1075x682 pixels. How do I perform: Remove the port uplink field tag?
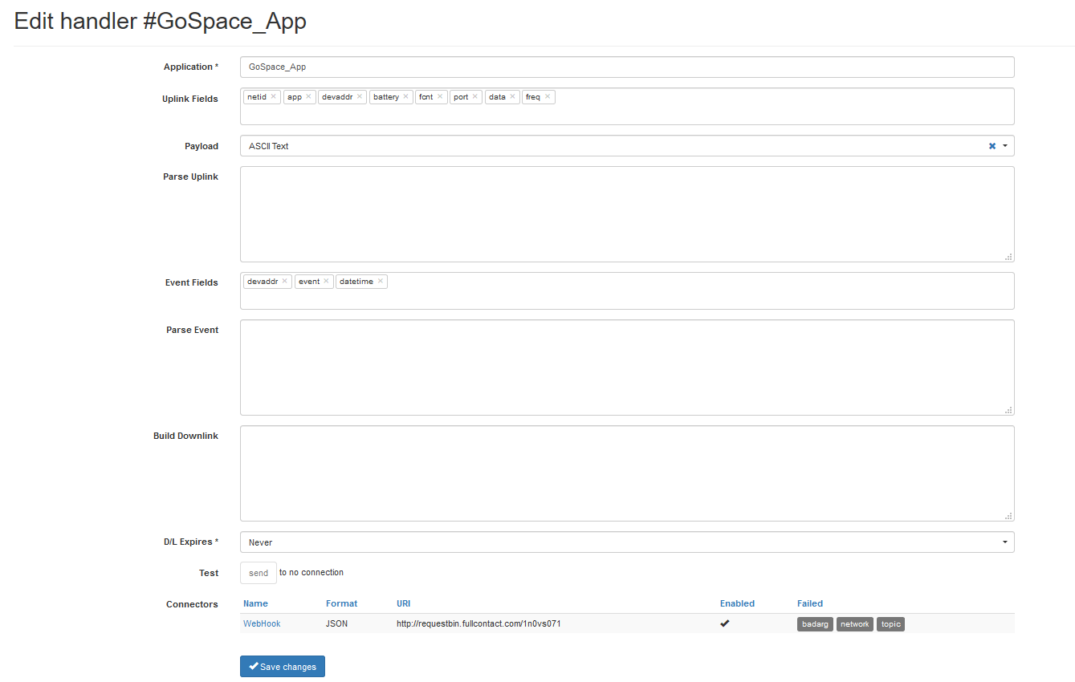(475, 97)
